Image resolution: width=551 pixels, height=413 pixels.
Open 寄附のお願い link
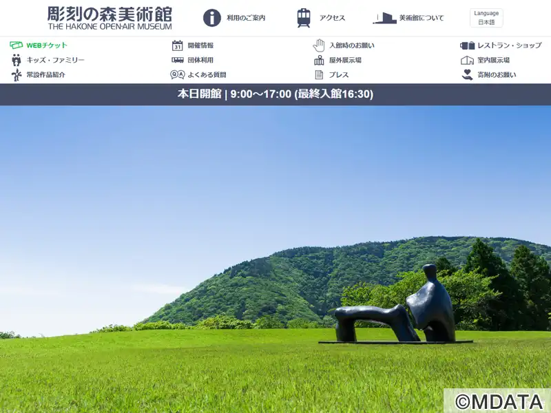497,75
